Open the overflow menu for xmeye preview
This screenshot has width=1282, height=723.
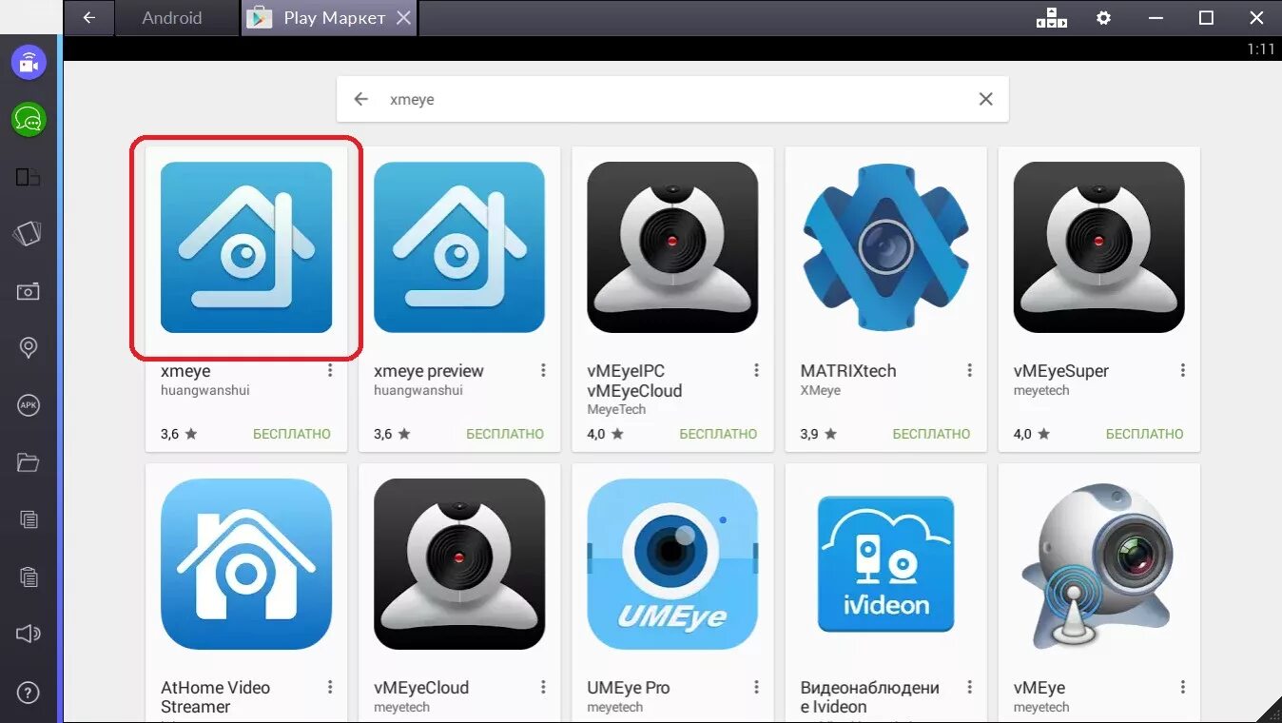point(543,370)
